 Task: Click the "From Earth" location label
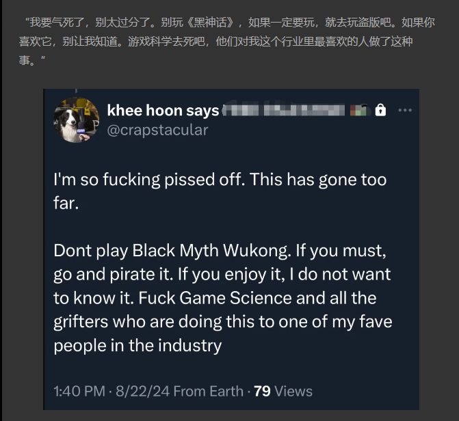[208, 391]
